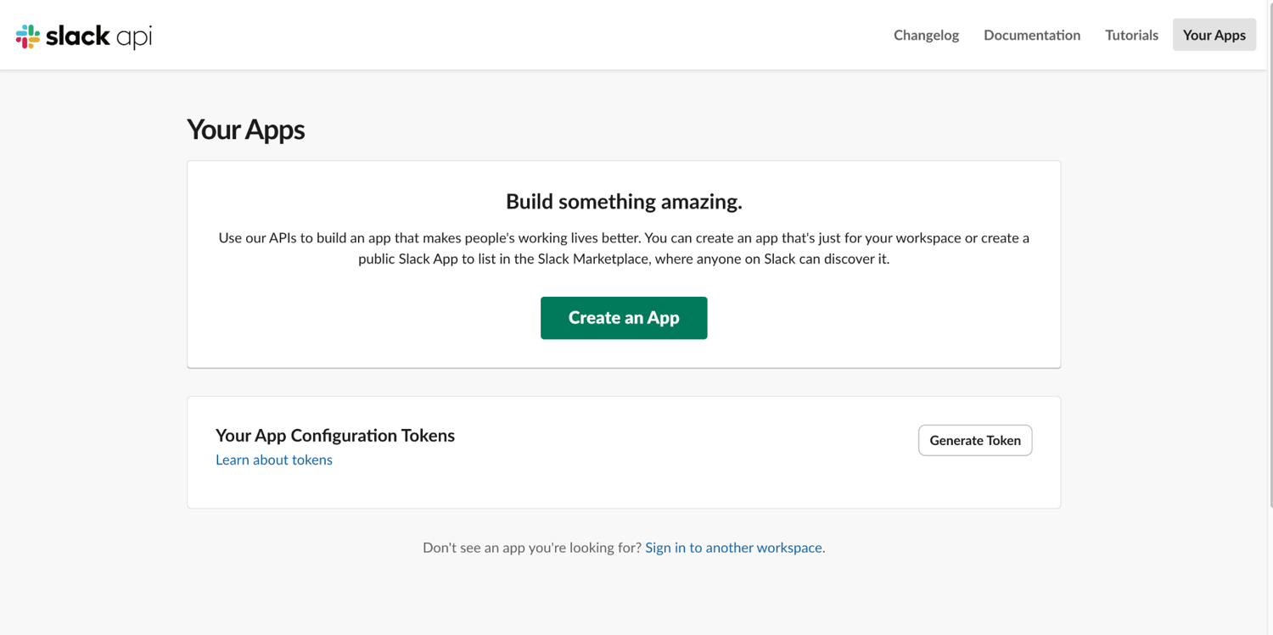Screen dimensions: 1273x635
Task: Select the Your Apps navigation item
Action: pyautogui.click(x=1214, y=35)
